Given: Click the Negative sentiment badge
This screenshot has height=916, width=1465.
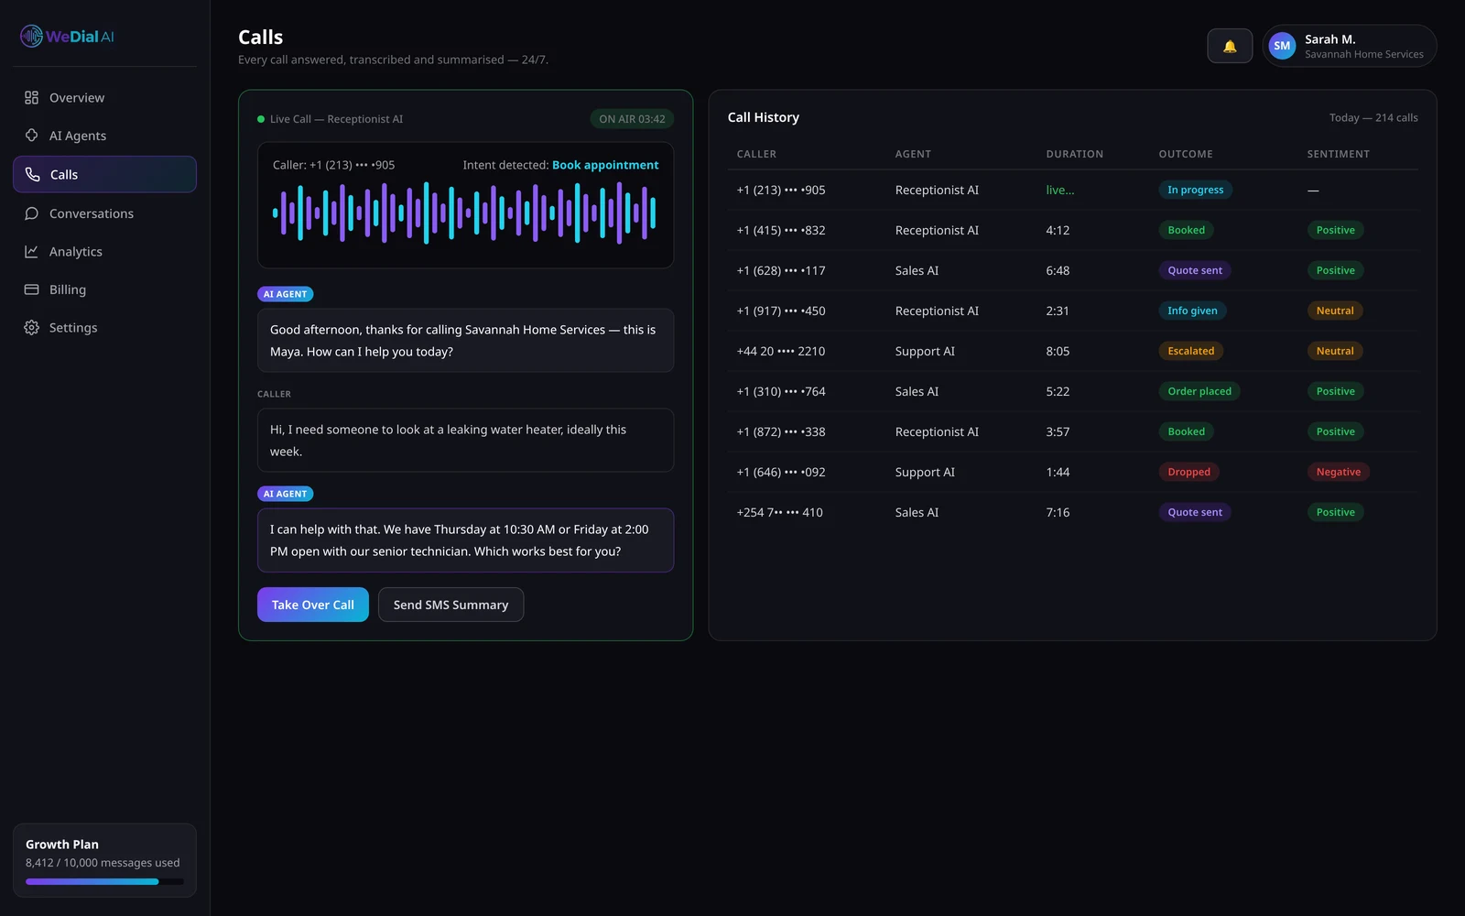Looking at the screenshot, I should click(1338, 472).
